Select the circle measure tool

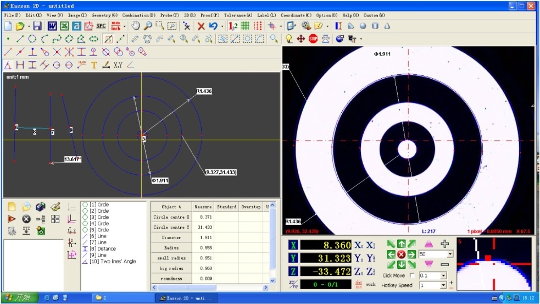click(x=32, y=39)
